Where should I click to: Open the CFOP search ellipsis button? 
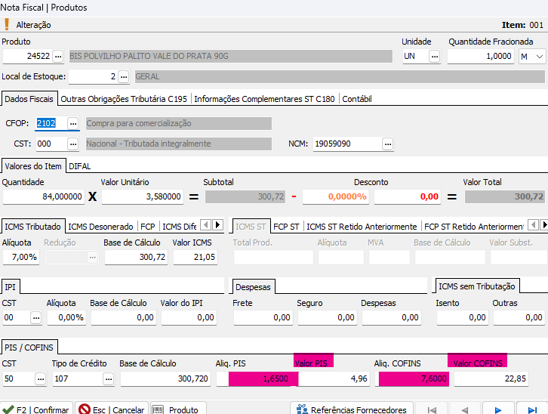[72, 123]
